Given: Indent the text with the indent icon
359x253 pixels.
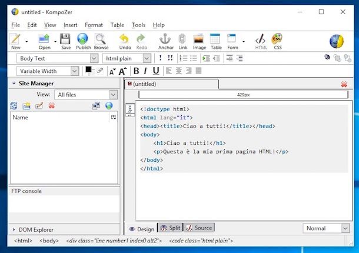Looking at the screenshot, I should [206, 58].
